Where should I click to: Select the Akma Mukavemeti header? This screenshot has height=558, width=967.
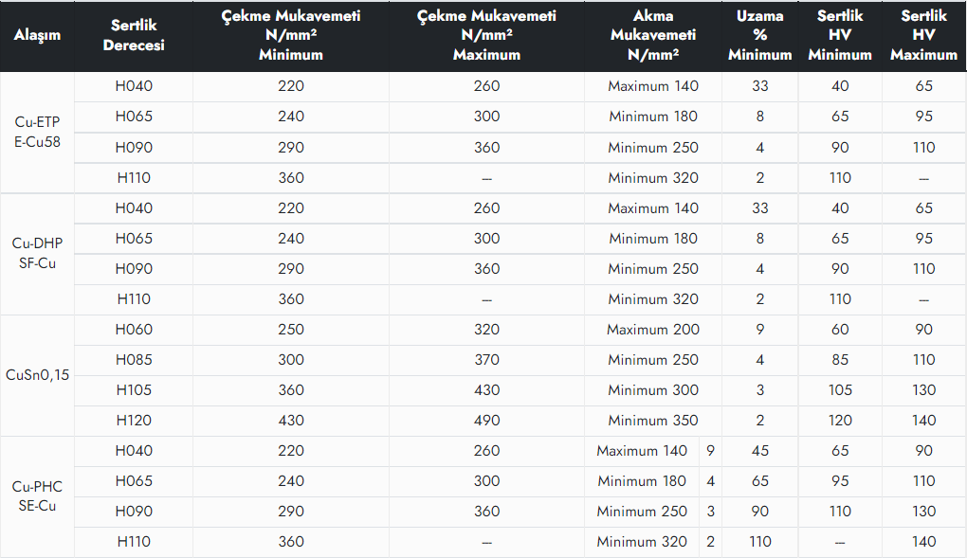click(653, 36)
